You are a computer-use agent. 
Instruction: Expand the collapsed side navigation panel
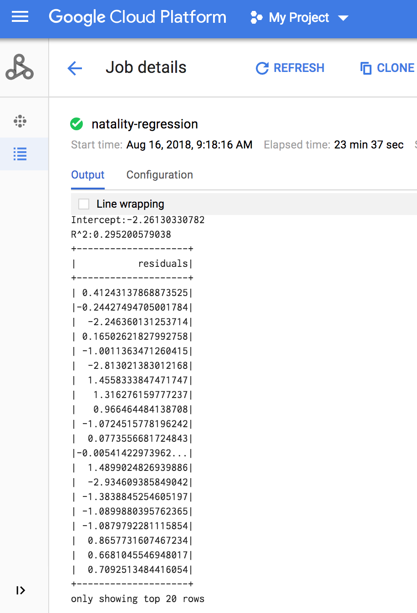(20, 591)
